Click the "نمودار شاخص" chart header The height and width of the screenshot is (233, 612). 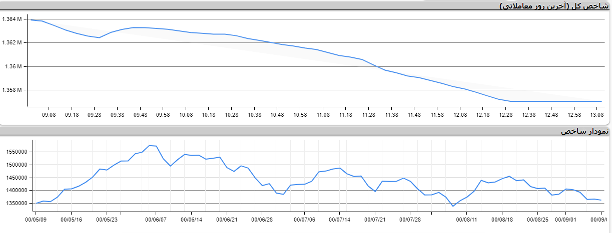[584, 131]
